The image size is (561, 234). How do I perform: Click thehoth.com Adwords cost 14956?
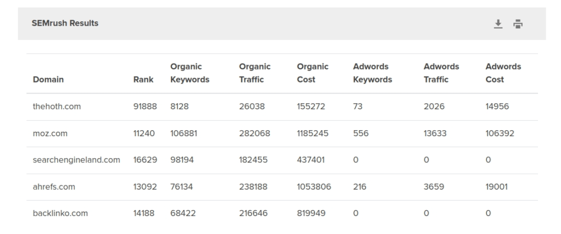point(497,107)
